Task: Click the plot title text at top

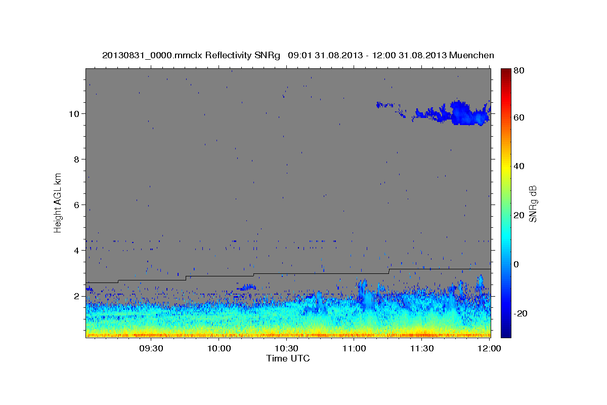Action: click(x=298, y=55)
